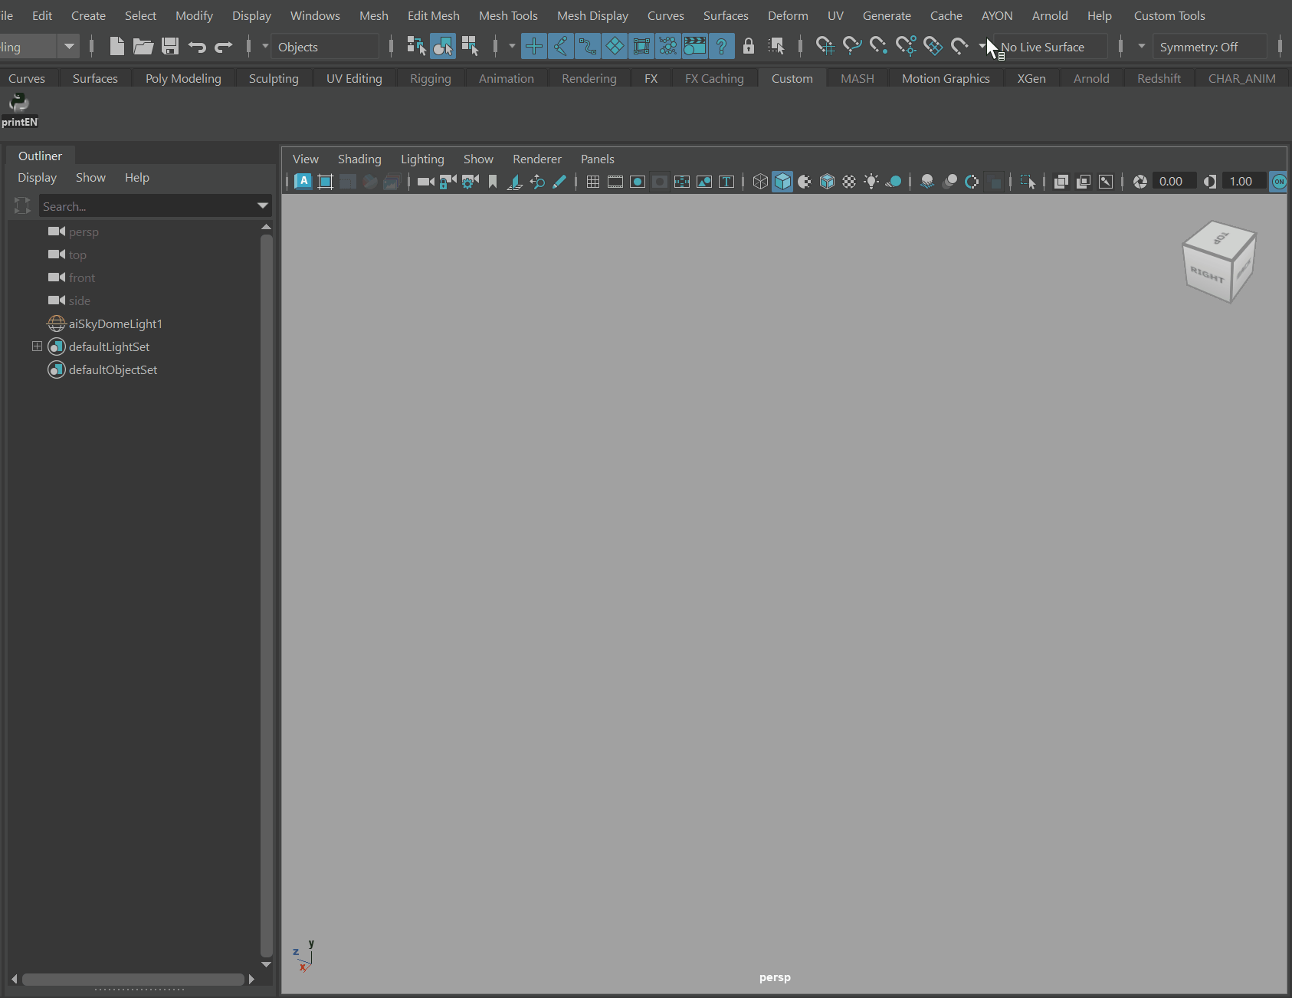Click the bookmarks icon in viewport toolbar

(x=493, y=182)
